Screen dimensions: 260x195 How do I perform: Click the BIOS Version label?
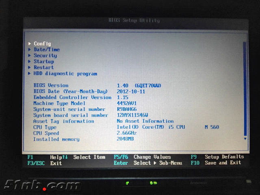tap(51, 85)
